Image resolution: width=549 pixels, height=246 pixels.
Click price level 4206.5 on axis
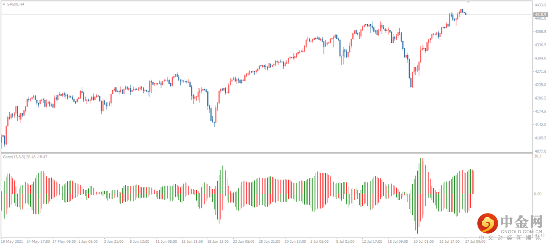pos(540,98)
